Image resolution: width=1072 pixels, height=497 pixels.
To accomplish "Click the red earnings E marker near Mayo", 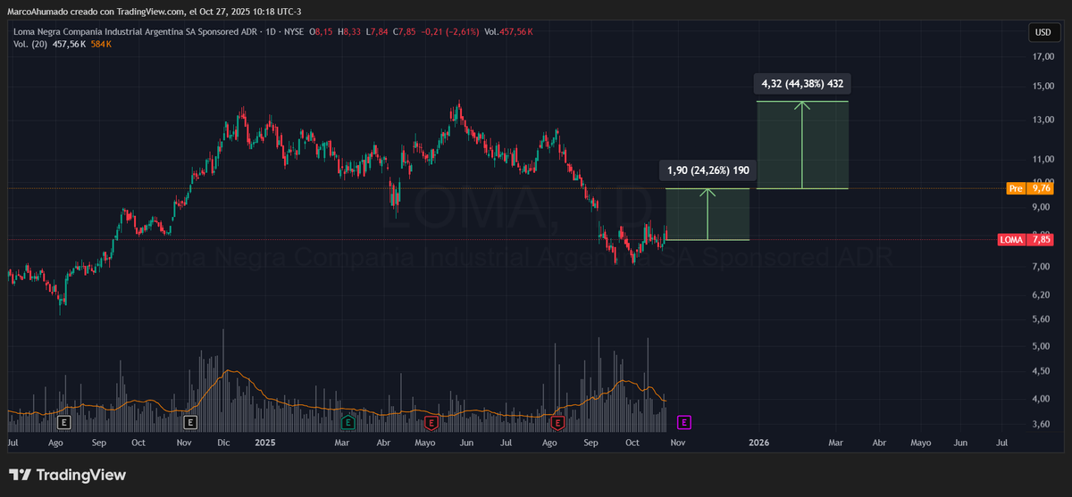I will (x=431, y=422).
